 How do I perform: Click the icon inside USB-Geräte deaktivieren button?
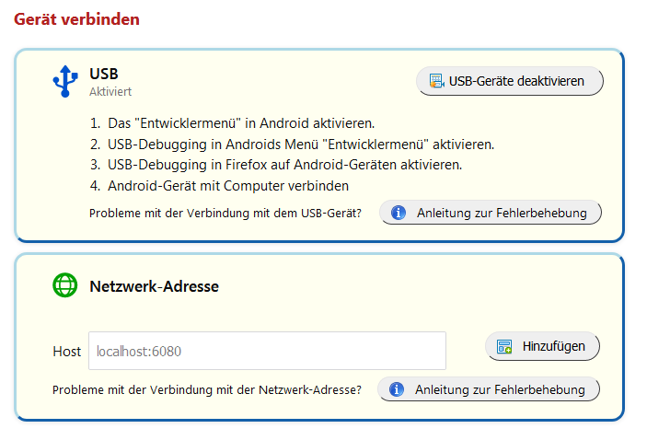click(436, 81)
